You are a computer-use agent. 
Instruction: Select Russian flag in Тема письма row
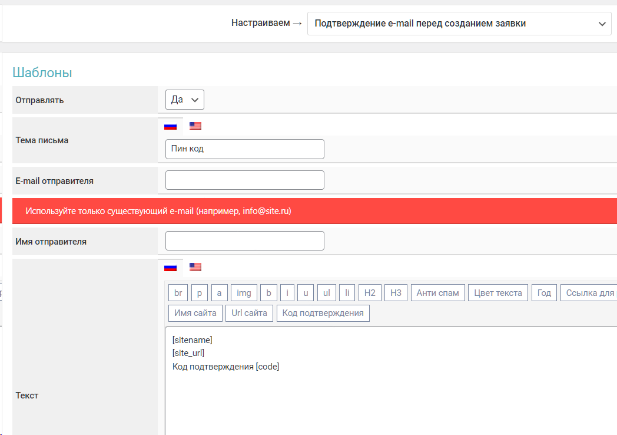(x=170, y=126)
